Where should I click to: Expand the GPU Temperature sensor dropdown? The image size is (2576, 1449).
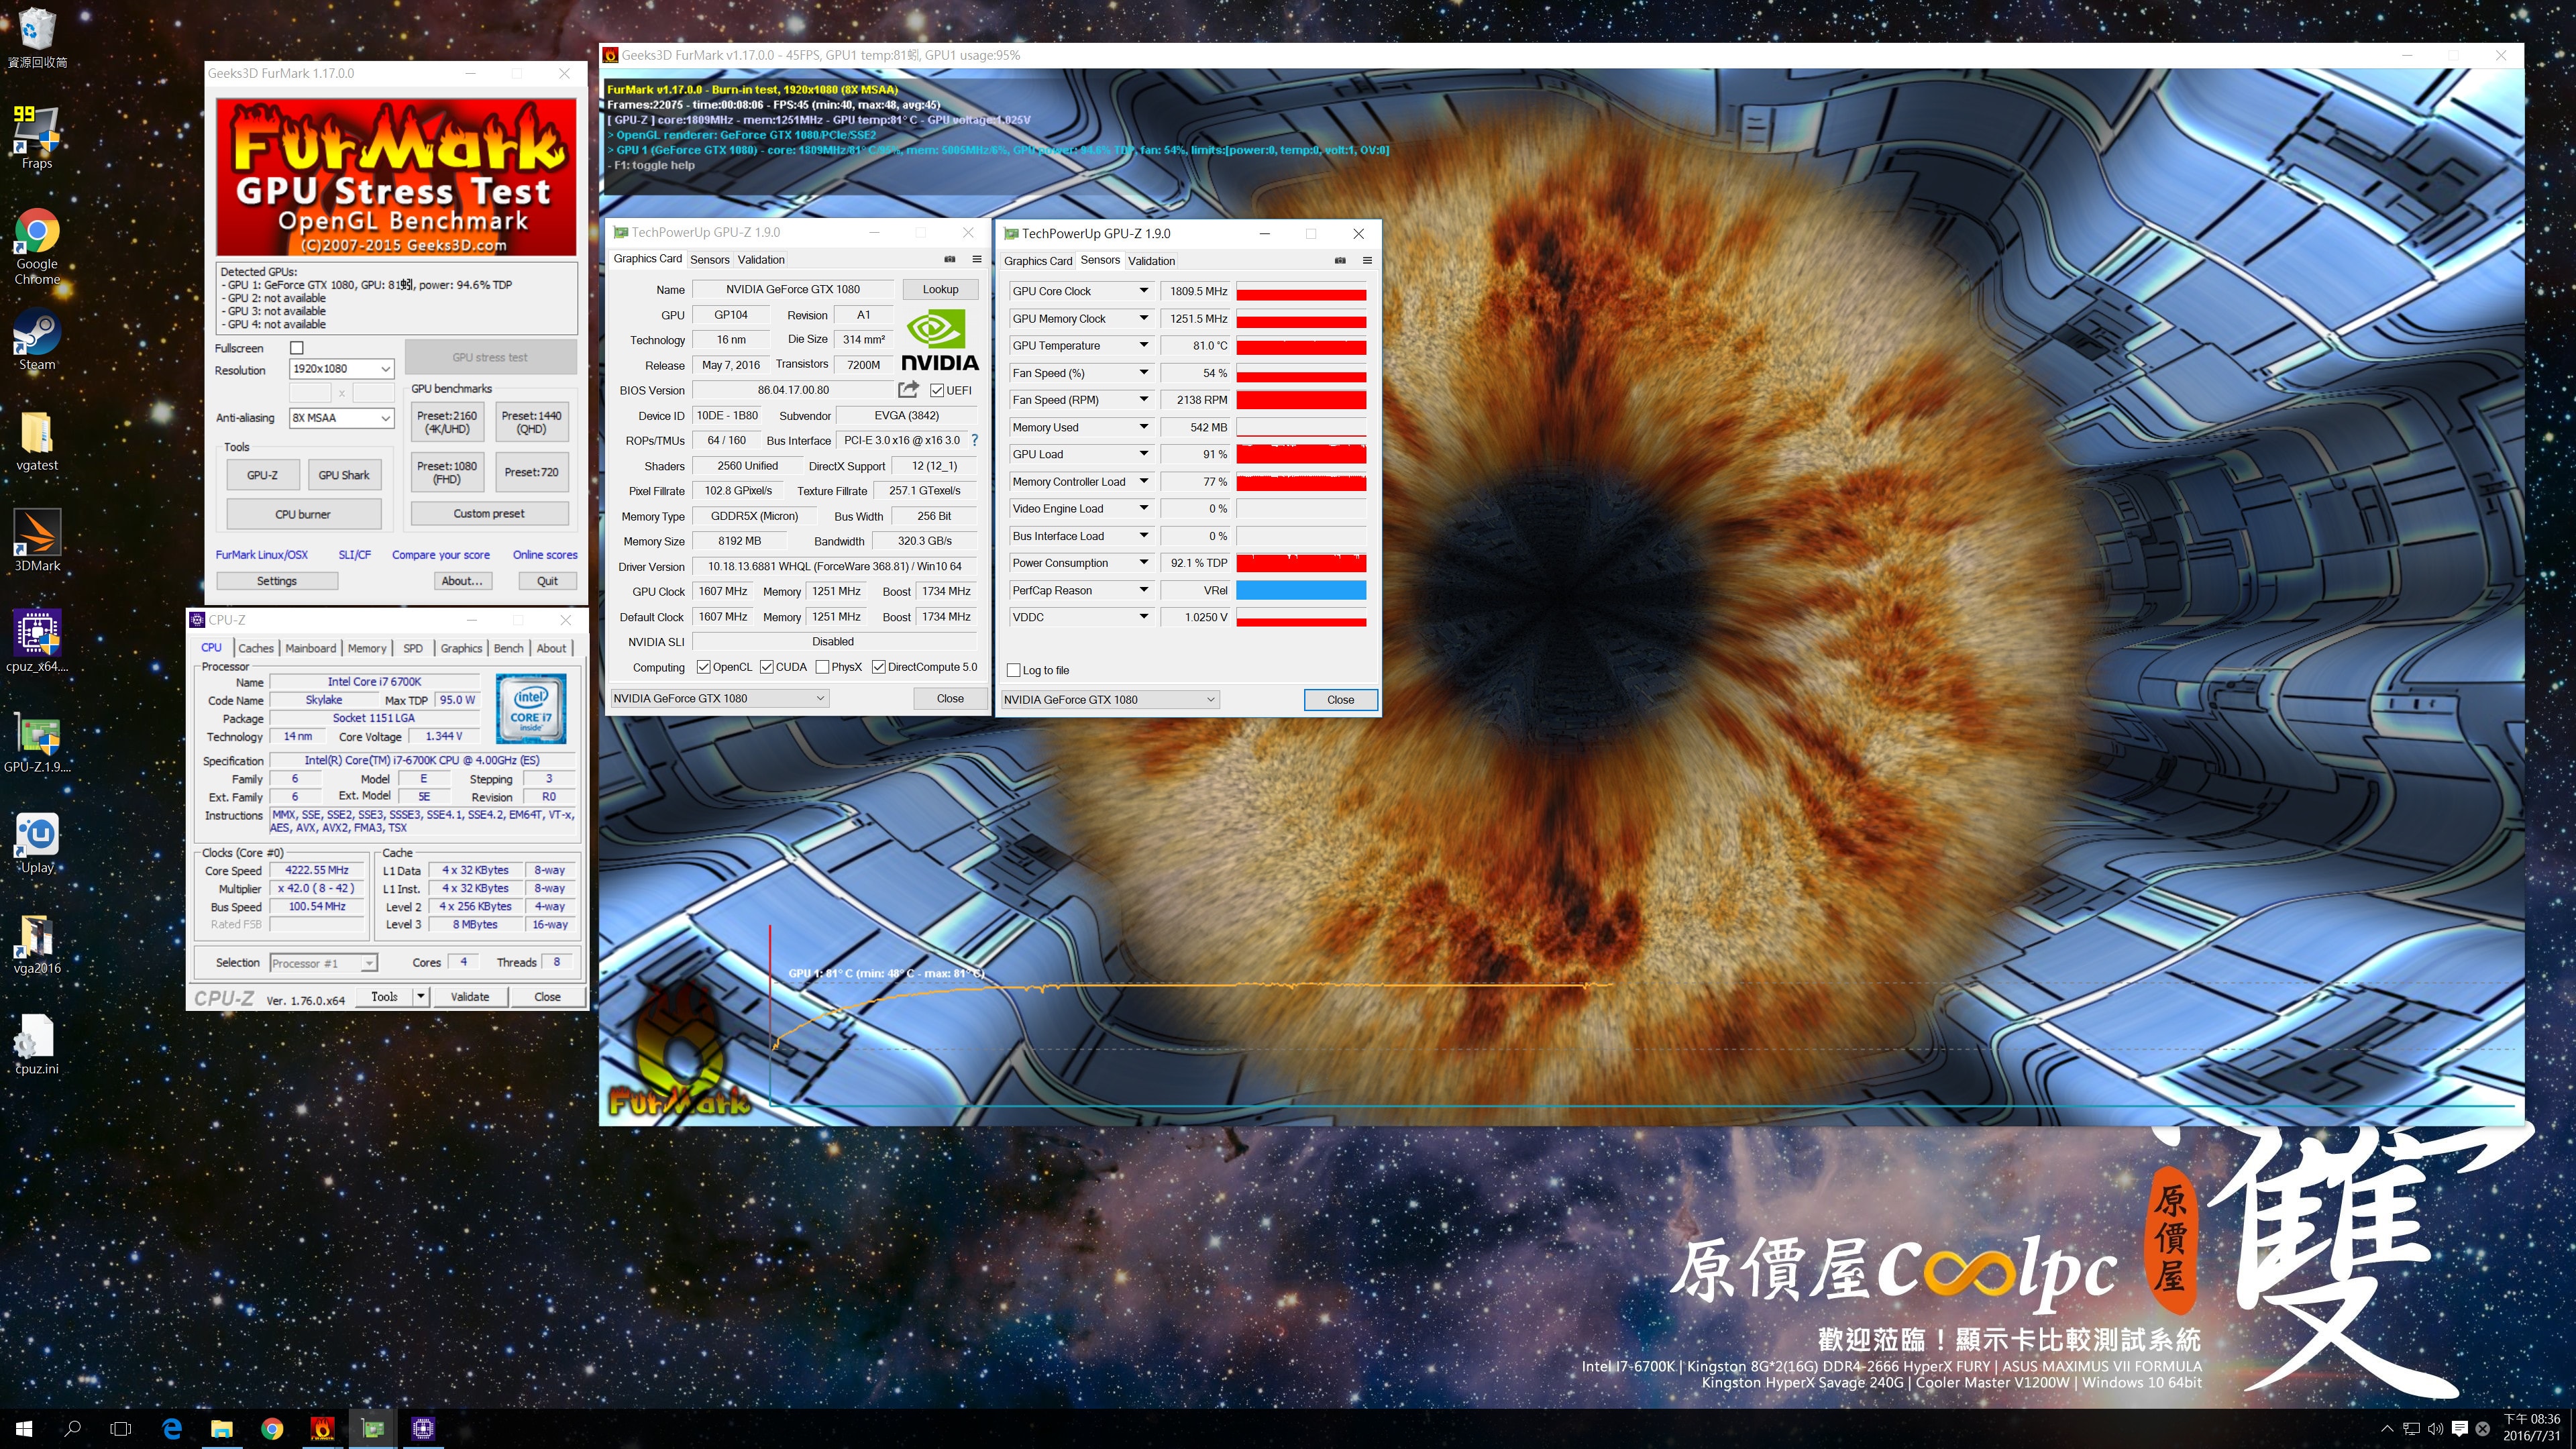coord(1143,345)
